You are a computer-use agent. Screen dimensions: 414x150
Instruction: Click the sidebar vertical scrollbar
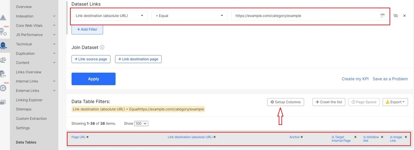[67, 17]
